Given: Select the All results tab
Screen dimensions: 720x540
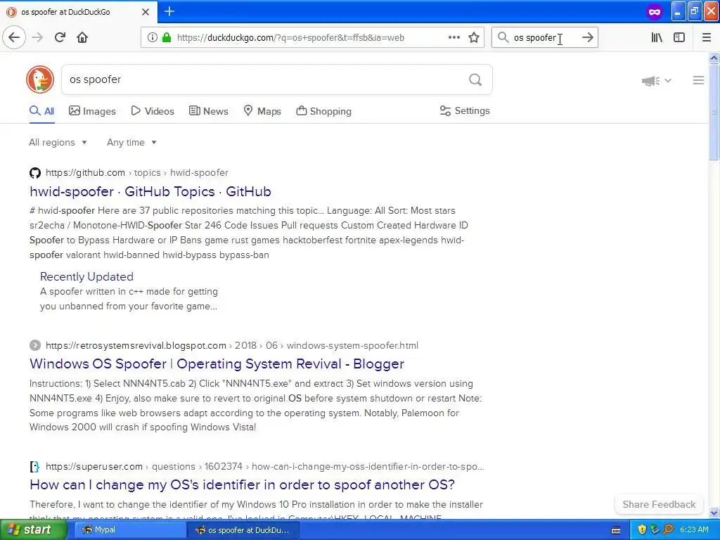Looking at the screenshot, I should [41, 111].
